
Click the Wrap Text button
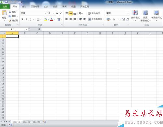tap(94, 13)
